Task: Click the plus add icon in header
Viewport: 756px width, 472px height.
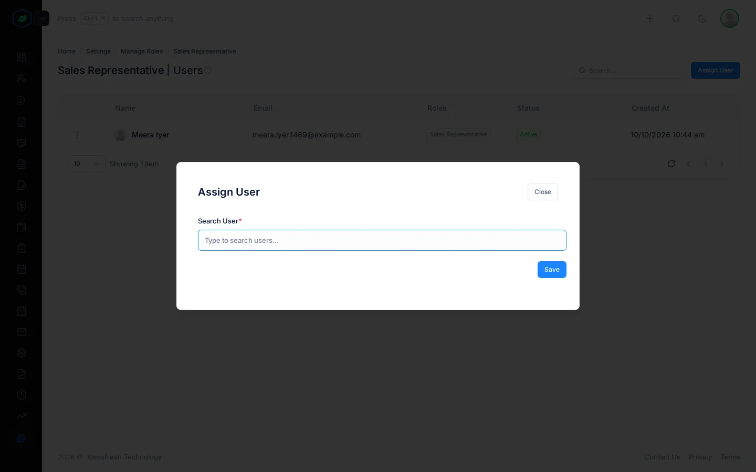Action: click(x=649, y=18)
